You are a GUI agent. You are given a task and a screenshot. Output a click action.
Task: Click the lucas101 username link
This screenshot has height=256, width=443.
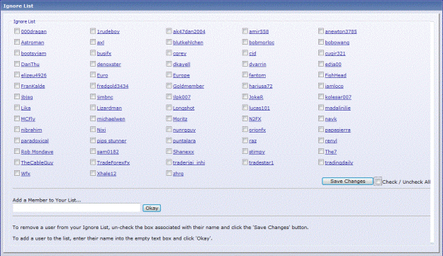click(x=259, y=108)
